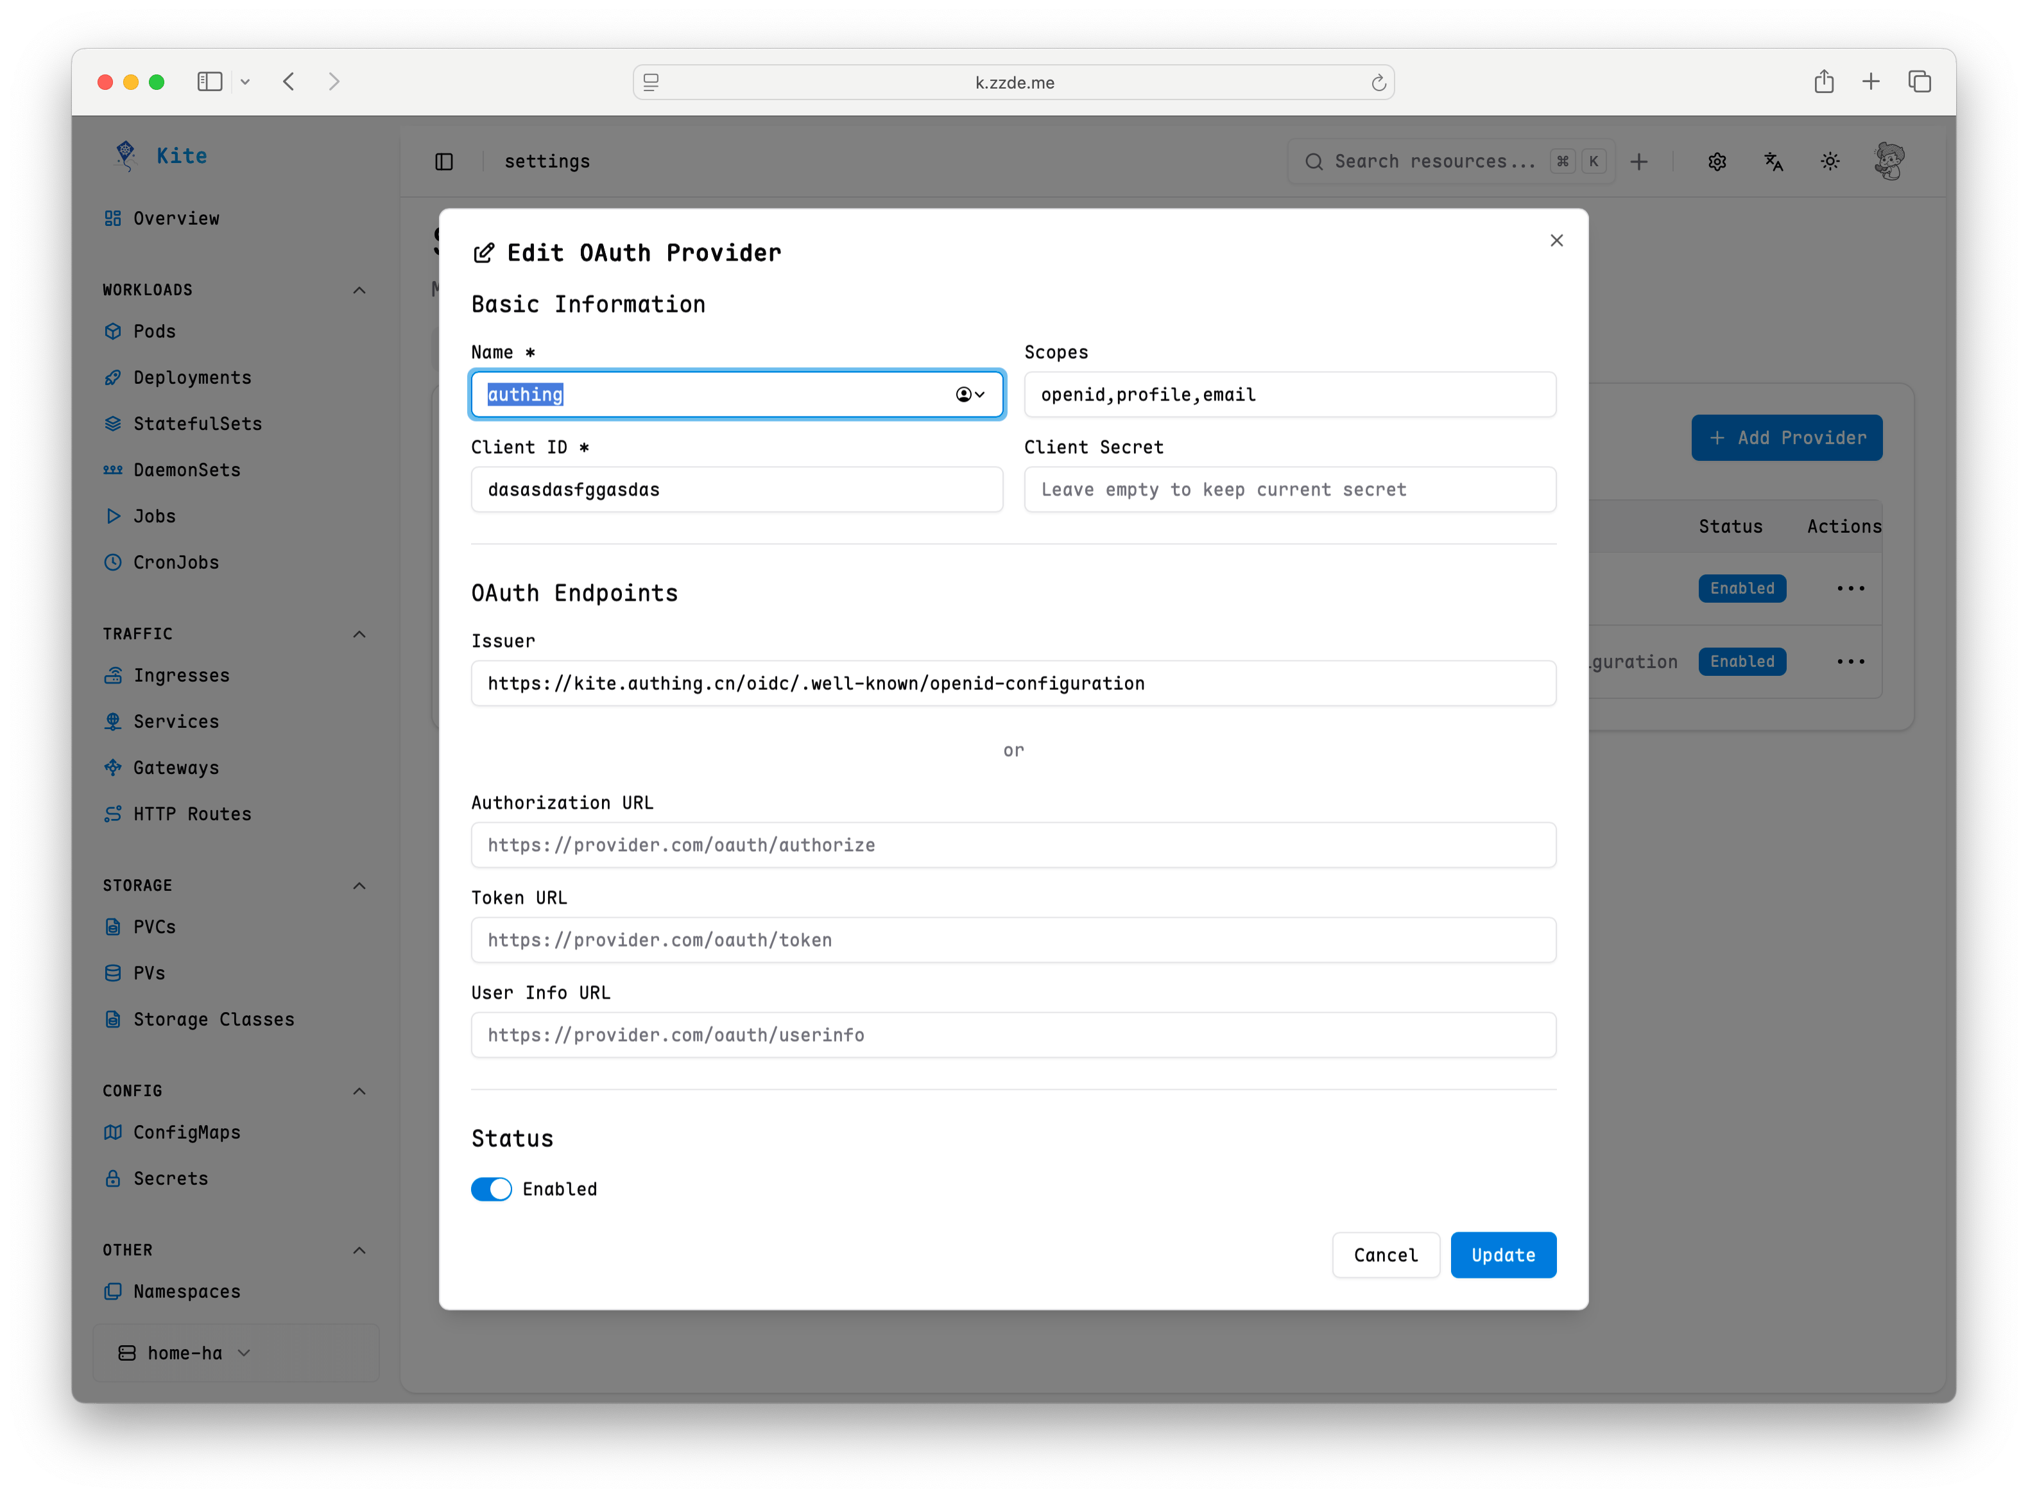Open the language switcher icon
2028x1498 pixels.
(1773, 160)
